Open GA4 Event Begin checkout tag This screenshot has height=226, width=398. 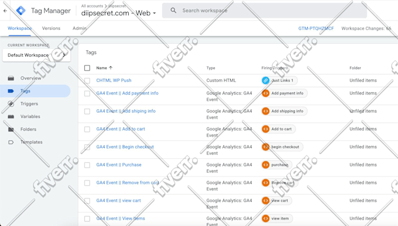tap(125, 147)
